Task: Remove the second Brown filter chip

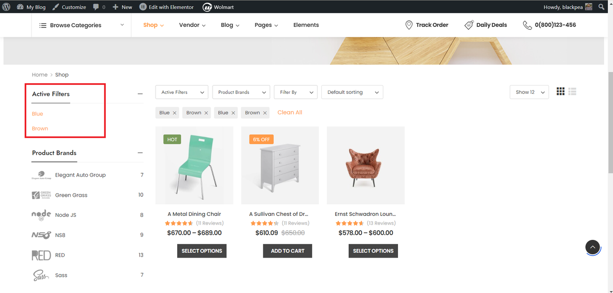Action: [x=265, y=113]
